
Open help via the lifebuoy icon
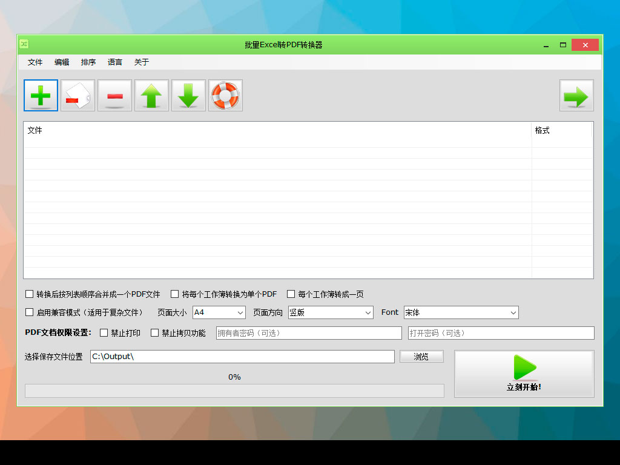[225, 95]
